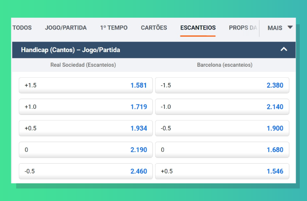Bet Real Sociedad handicap 0 at 2.190
Viewport: 307px width, 201px height.
[86, 150]
